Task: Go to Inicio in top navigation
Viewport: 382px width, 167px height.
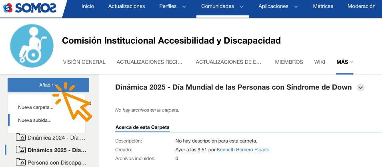Action: pos(88,6)
